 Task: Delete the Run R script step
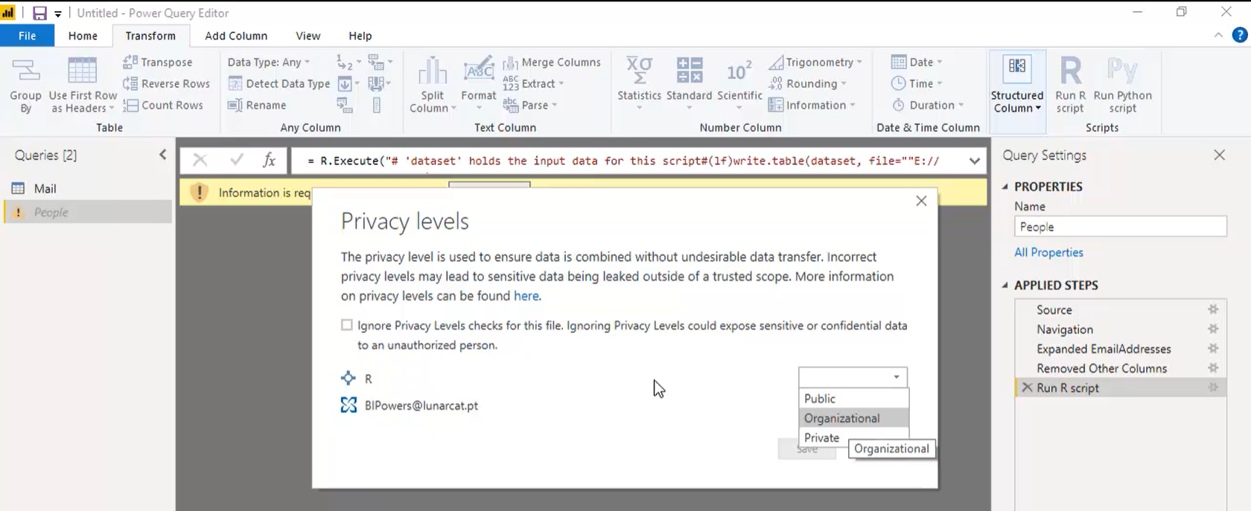click(1027, 388)
